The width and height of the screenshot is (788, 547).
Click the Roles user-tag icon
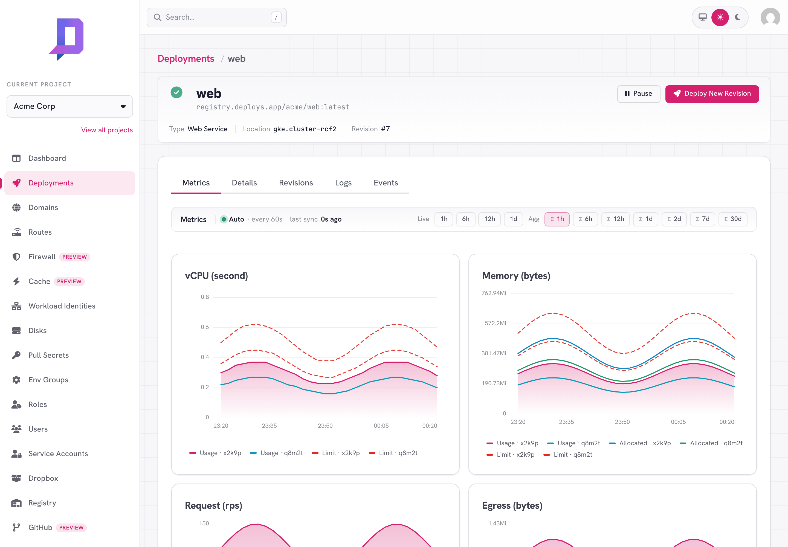(x=16, y=405)
